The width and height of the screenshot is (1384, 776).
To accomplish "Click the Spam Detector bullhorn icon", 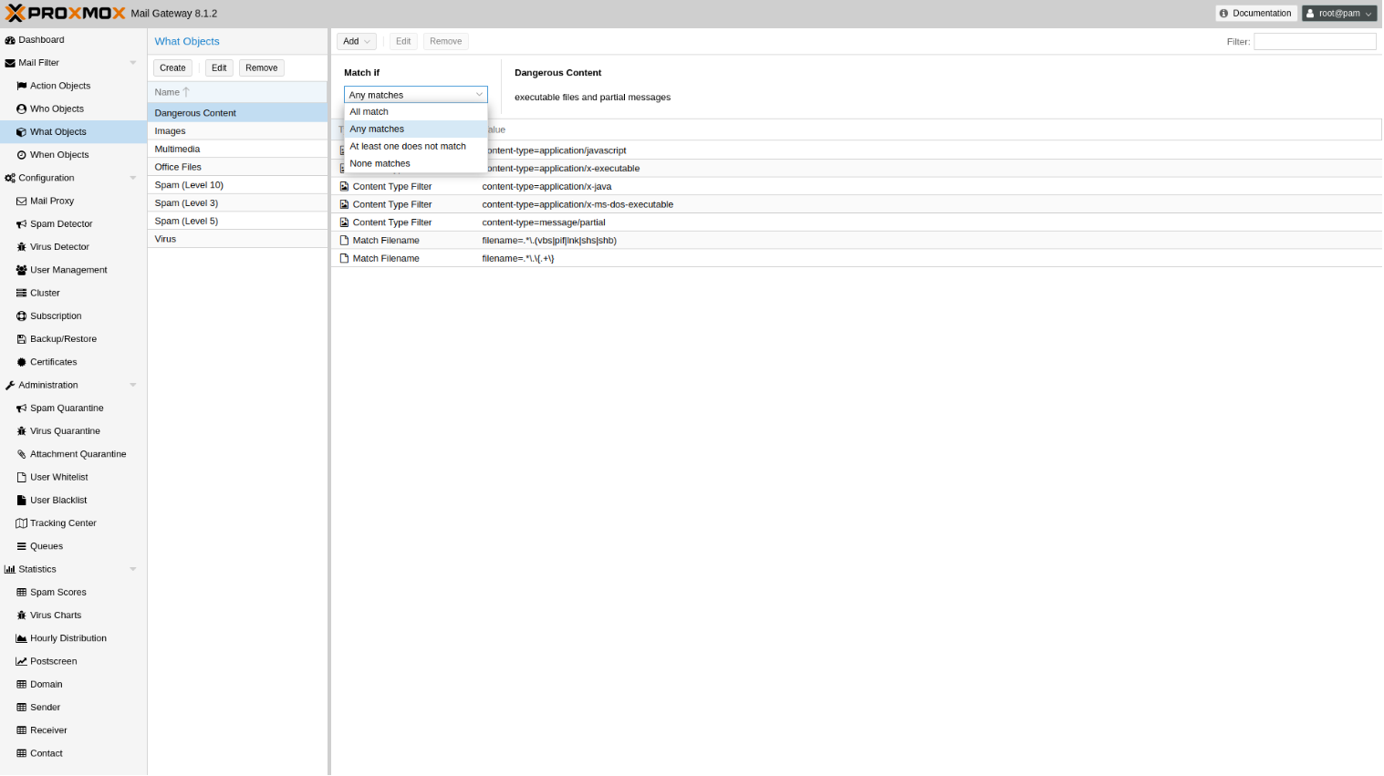I will (21, 224).
